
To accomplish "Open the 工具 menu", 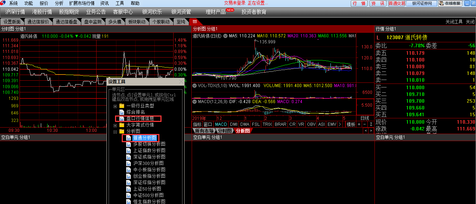I will pyautogui.click(x=120, y=3).
